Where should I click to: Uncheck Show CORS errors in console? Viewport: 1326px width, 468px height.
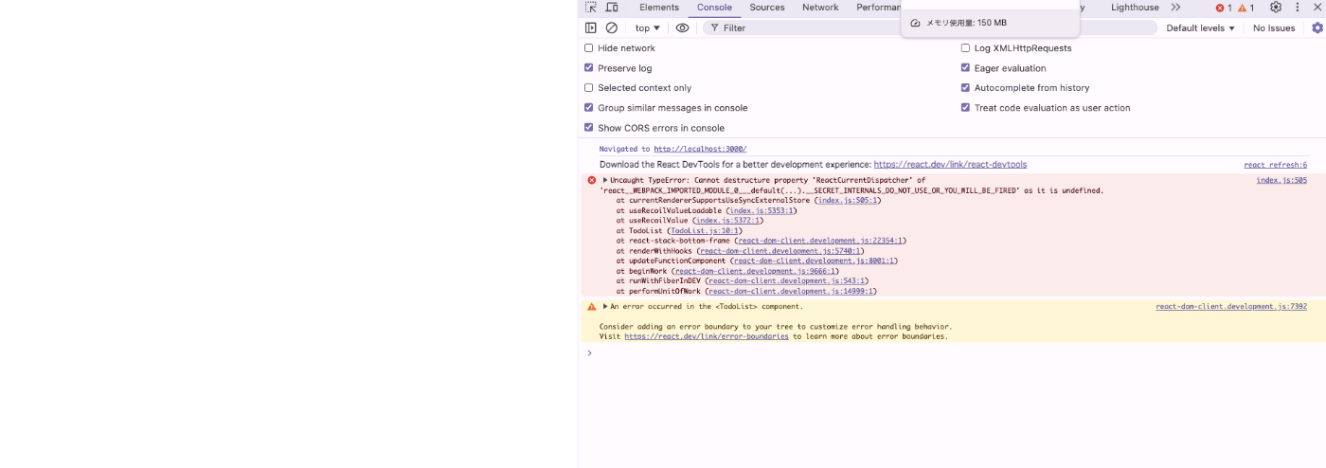pos(589,128)
